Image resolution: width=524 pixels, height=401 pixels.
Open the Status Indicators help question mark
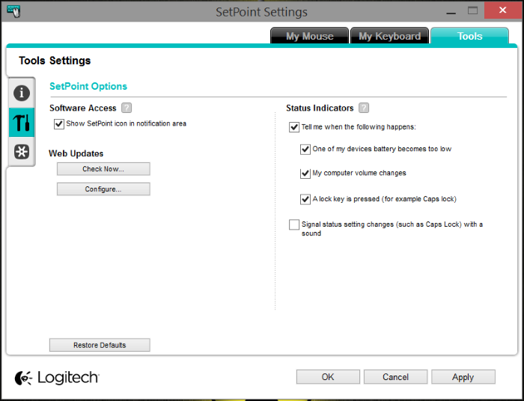click(x=364, y=108)
